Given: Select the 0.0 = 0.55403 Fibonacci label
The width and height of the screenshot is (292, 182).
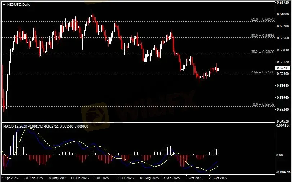Looking at the screenshot, I should (x=264, y=105).
